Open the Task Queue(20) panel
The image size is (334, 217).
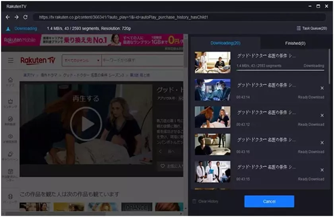pyautogui.click(x=312, y=28)
